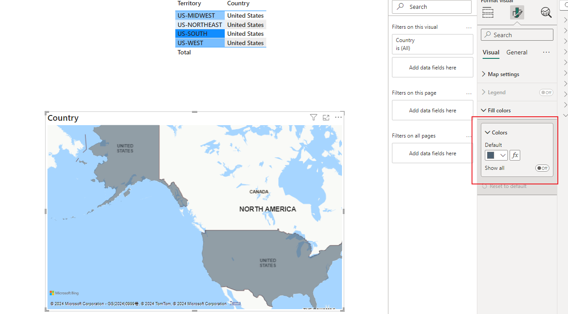
Task: Select the US-MIDWEST table cell
Action: coord(200,15)
